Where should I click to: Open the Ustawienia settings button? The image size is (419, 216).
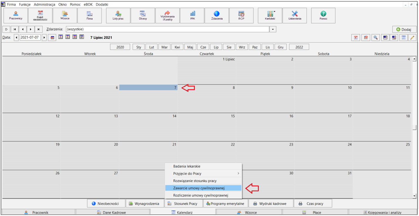click(295, 16)
